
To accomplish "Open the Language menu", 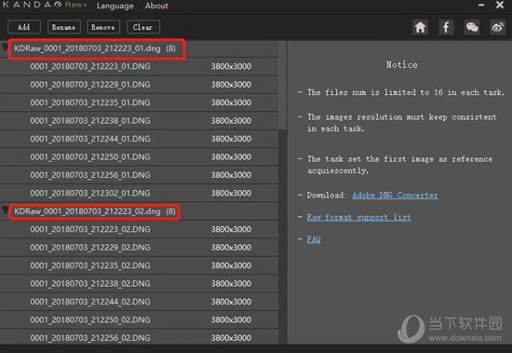I will pos(115,6).
